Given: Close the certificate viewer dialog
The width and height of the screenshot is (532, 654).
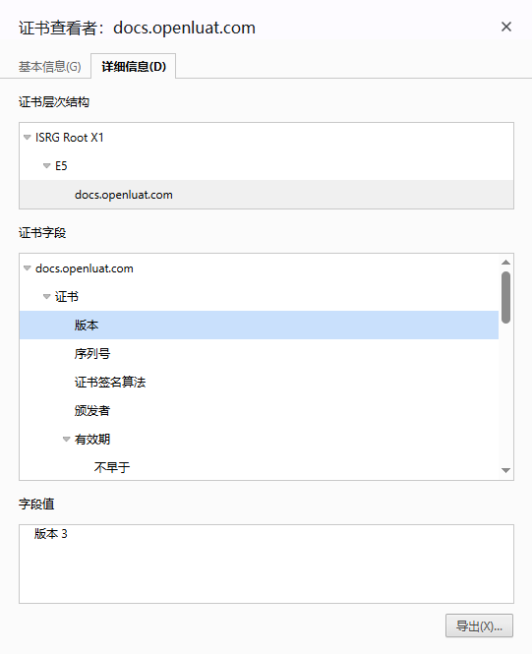Looking at the screenshot, I should point(506,27).
